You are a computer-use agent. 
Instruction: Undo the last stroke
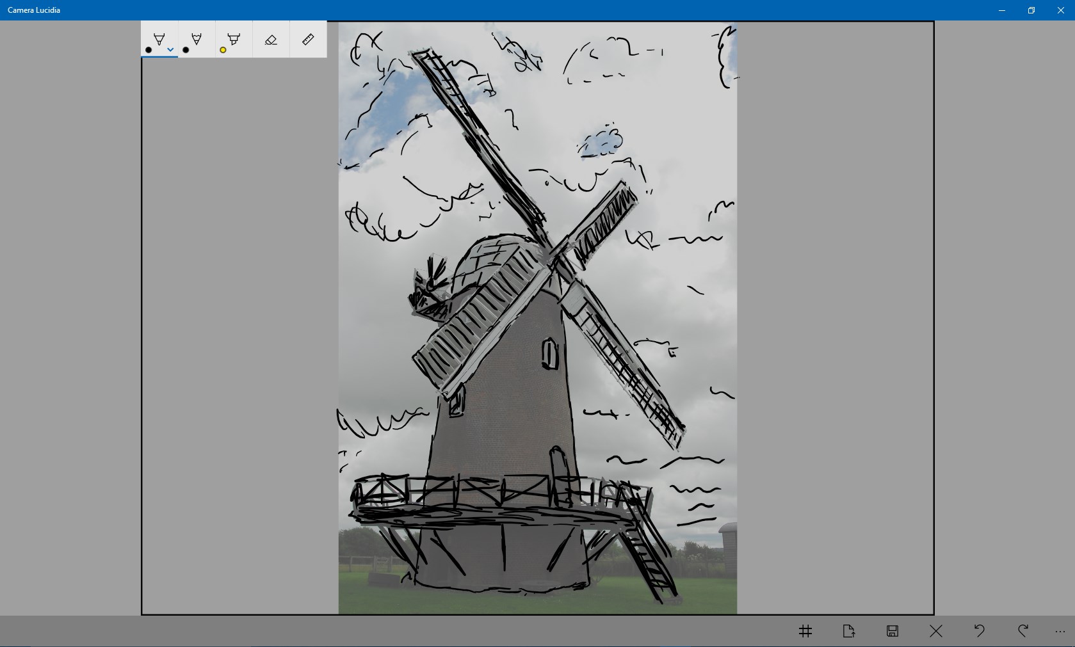(979, 631)
